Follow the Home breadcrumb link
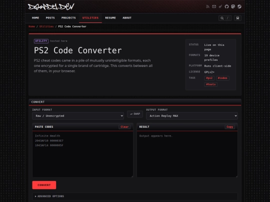Screen dimensions: 270x202 coord(31,26)
